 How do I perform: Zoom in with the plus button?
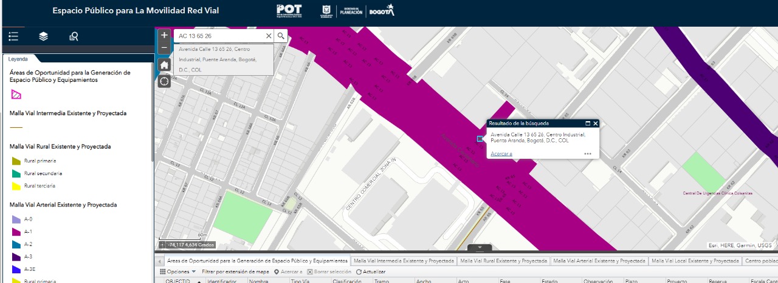164,36
